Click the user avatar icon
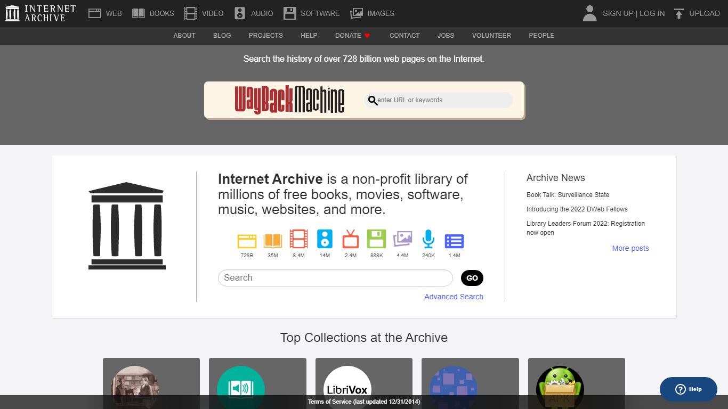Image resolution: width=728 pixels, height=409 pixels. click(x=589, y=13)
